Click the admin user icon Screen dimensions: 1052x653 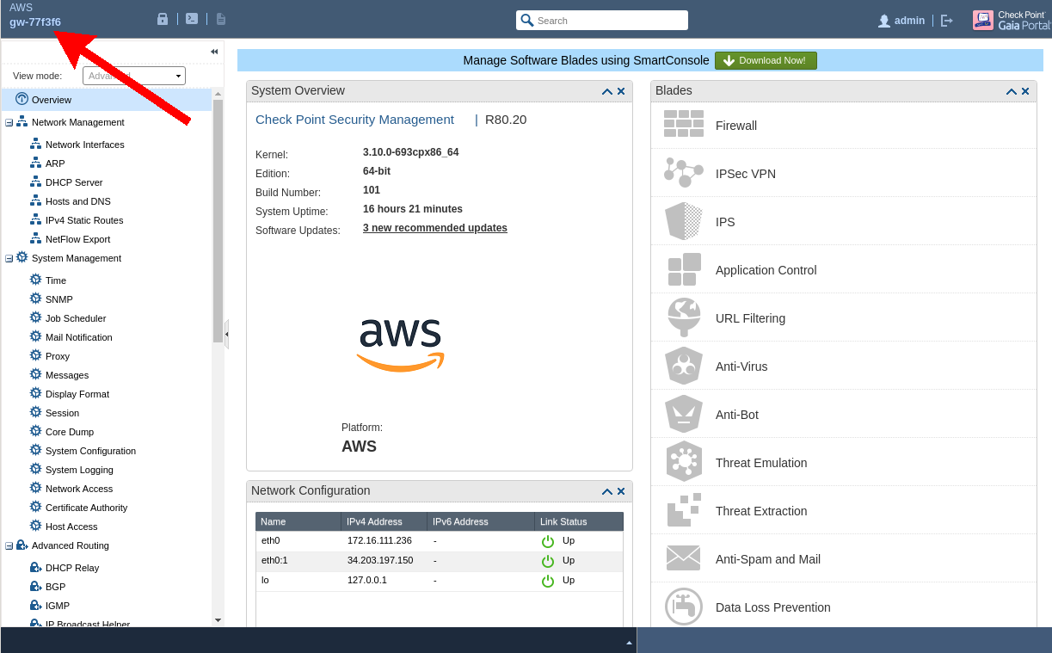coord(884,21)
